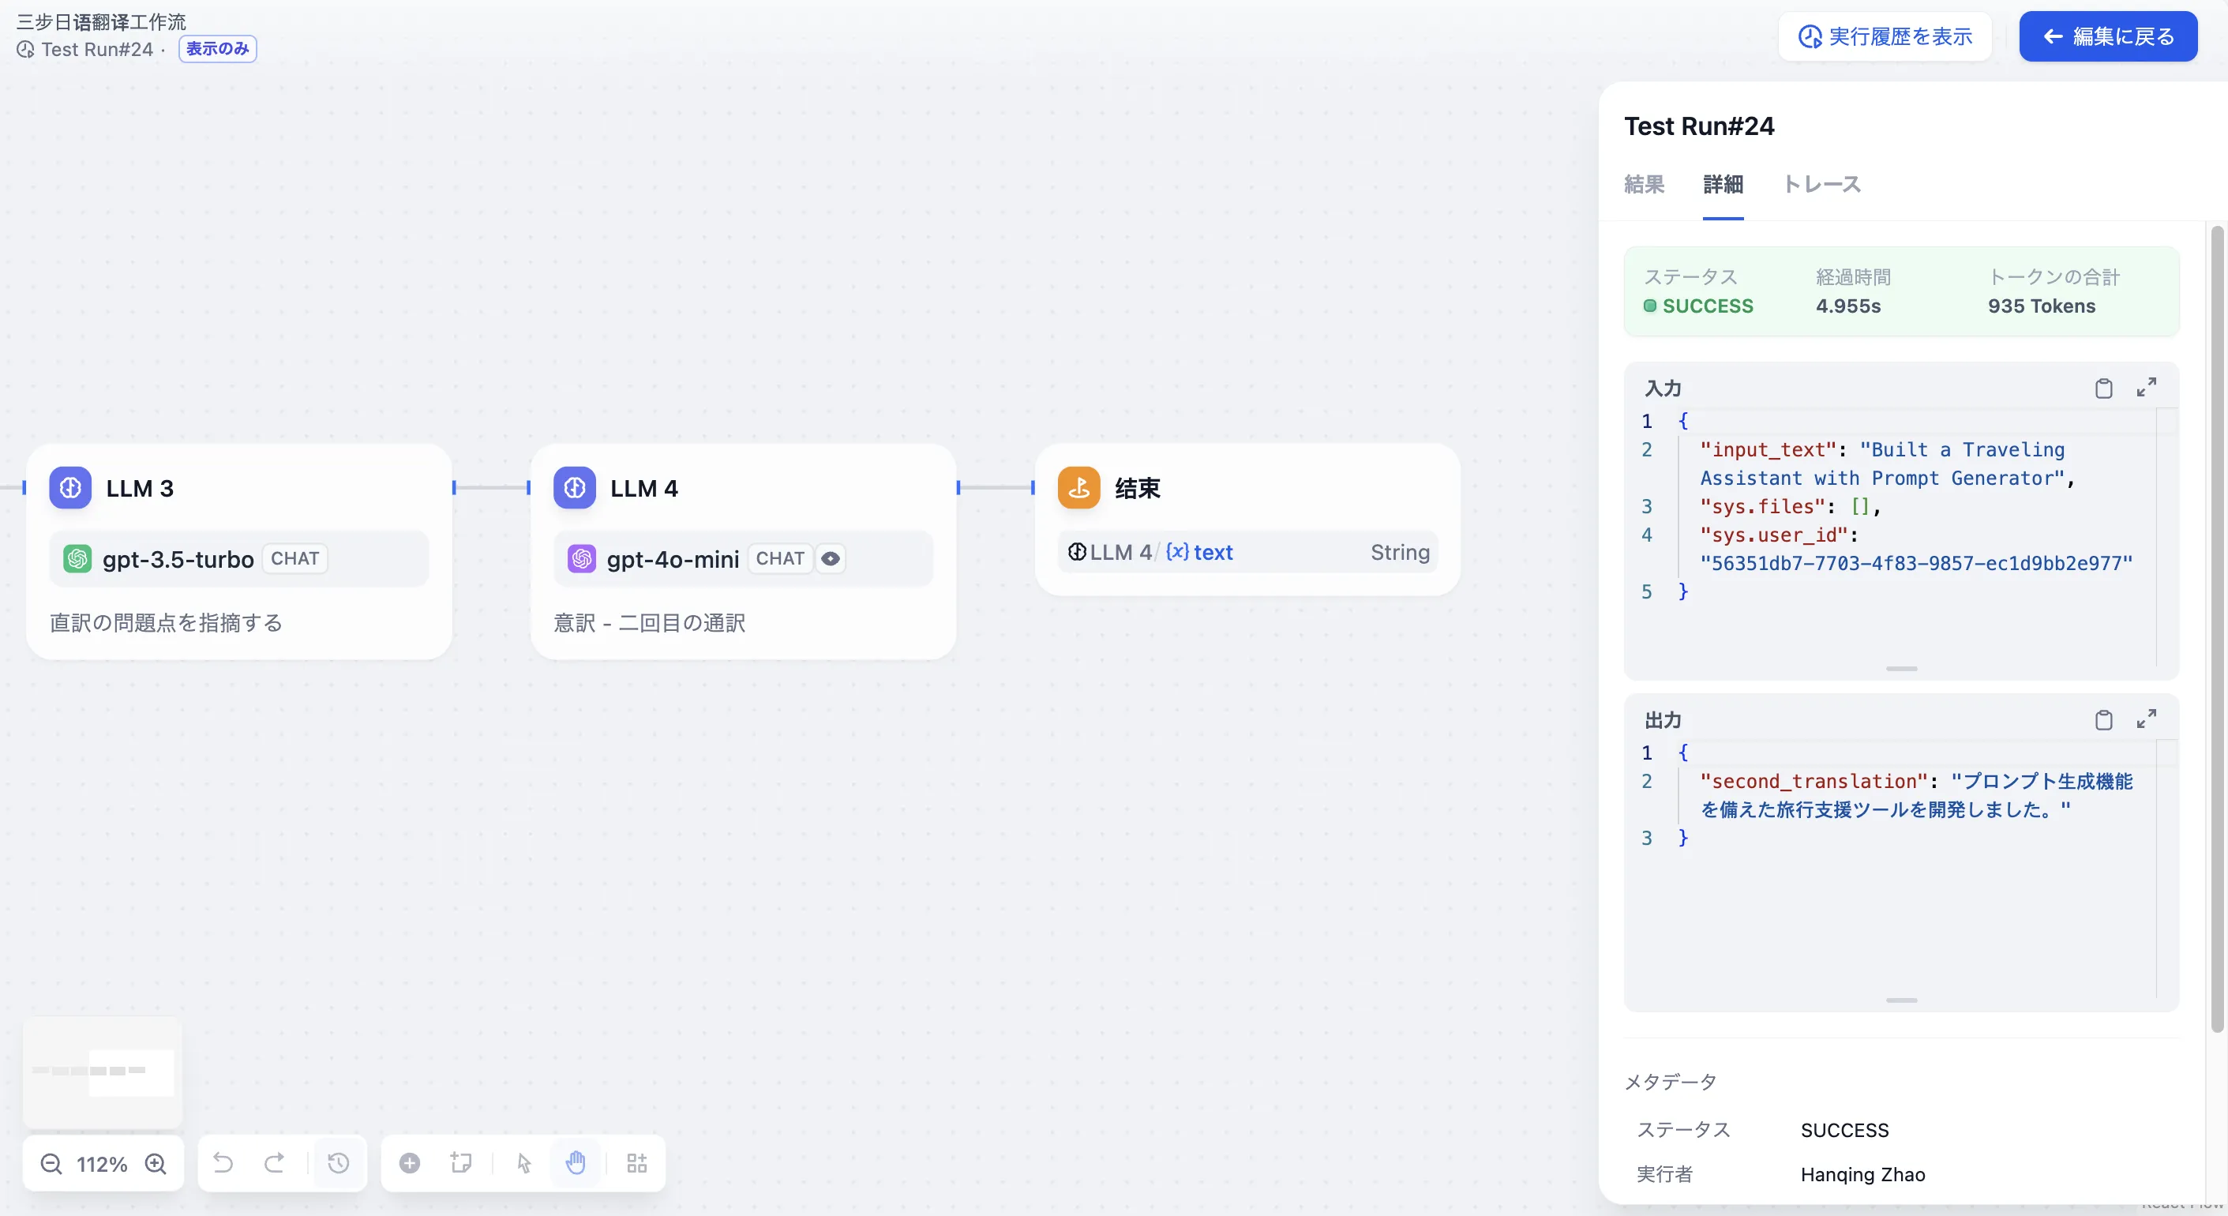Expand the 出力 code panel
Screen dimensions: 2228x1216
[x=2146, y=719]
